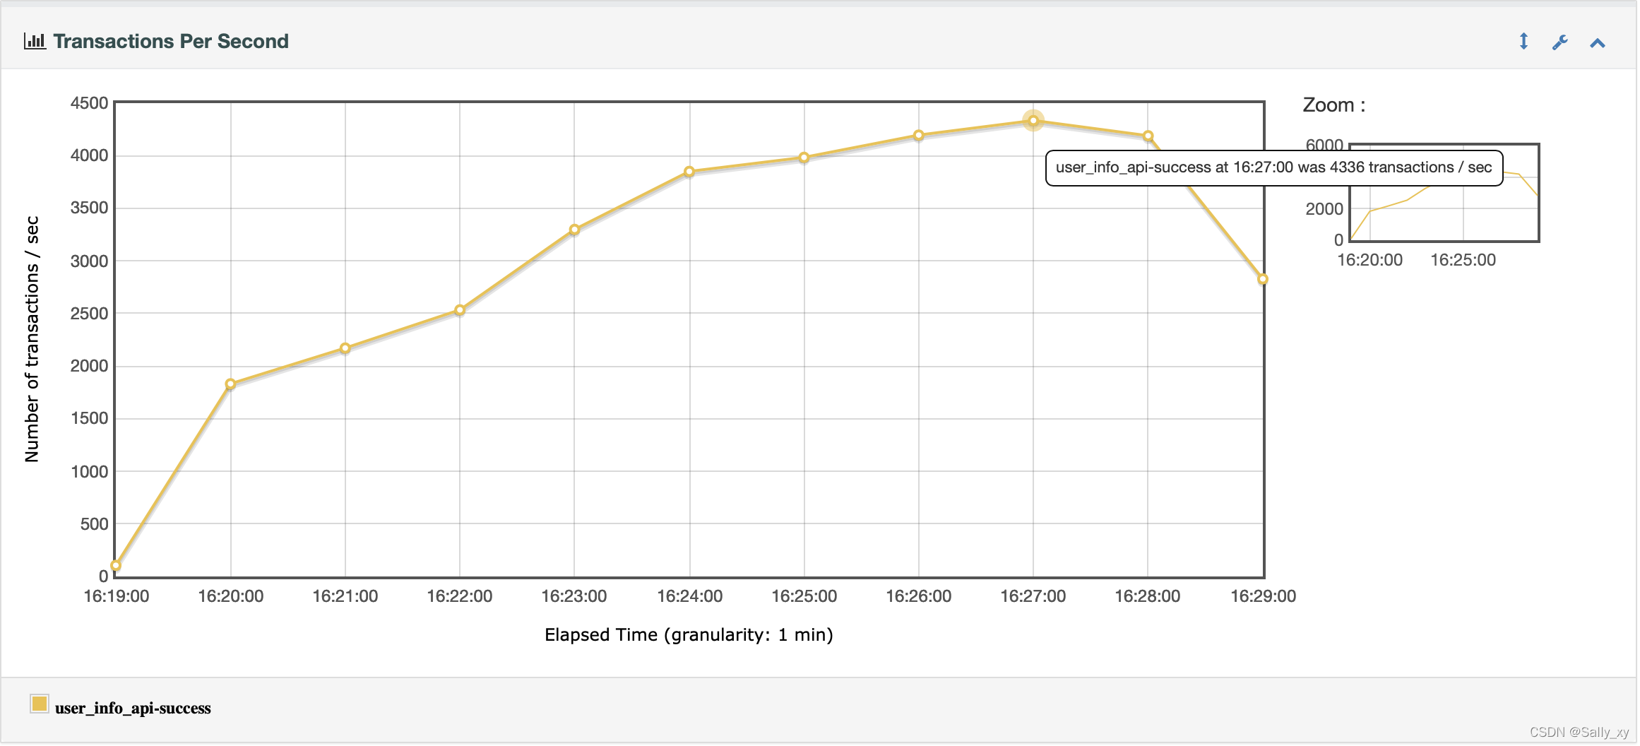Viewport: 1640px width, 746px height.
Task: Click the tooltip showing 4336 transactions
Action: point(1273,167)
